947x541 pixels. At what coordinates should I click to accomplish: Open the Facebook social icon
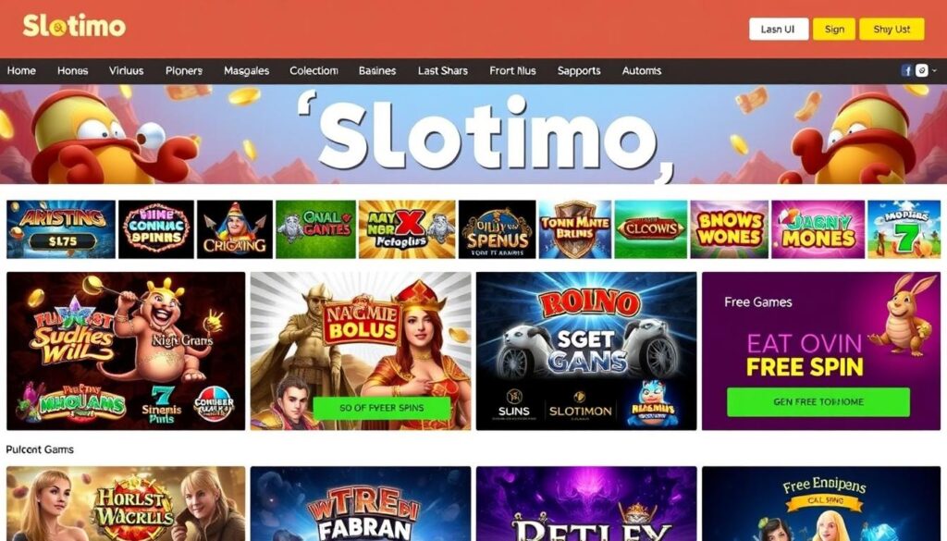906,70
